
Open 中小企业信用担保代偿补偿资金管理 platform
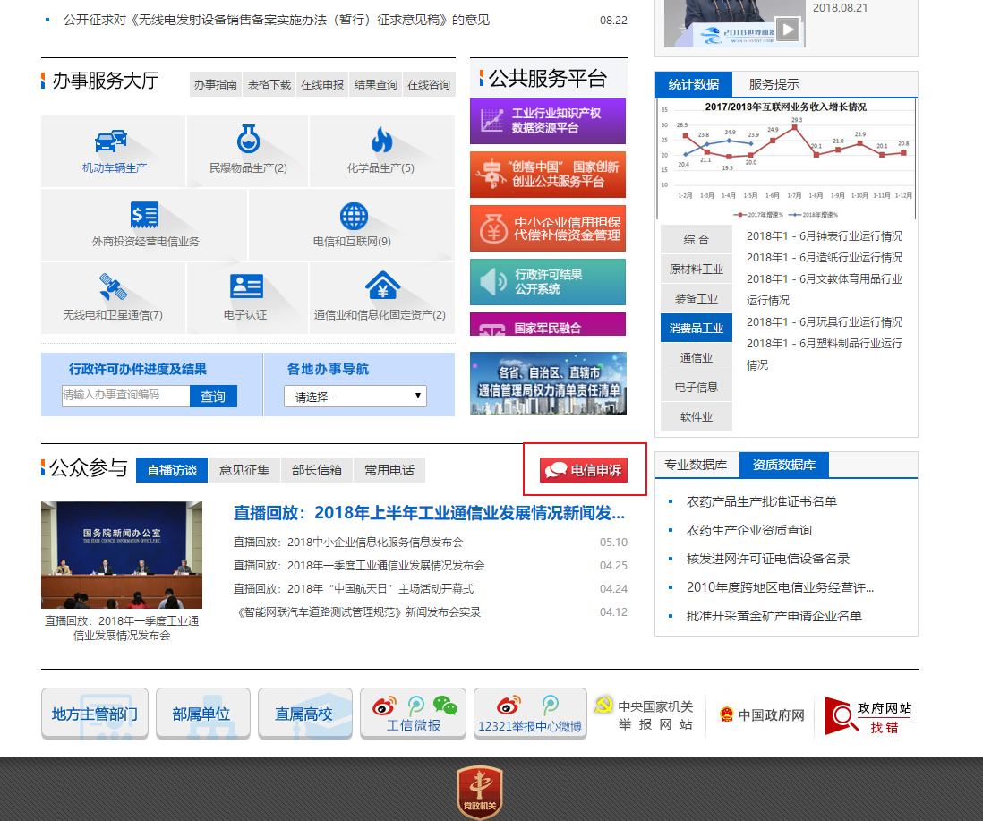[548, 227]
